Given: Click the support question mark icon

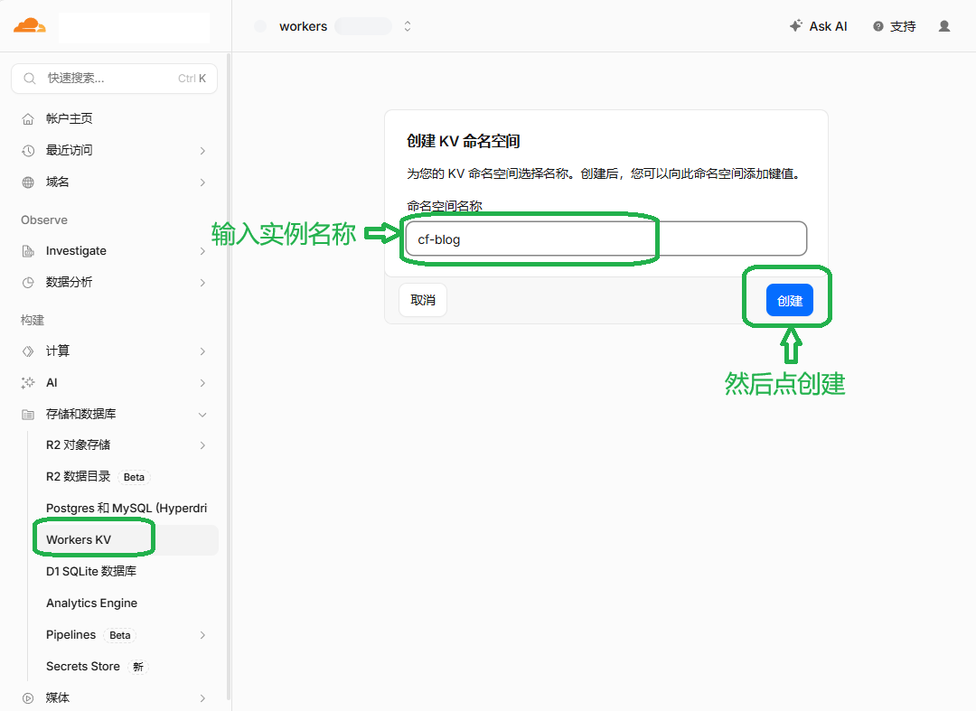Looking at the screenshot, I should (878, 26).
